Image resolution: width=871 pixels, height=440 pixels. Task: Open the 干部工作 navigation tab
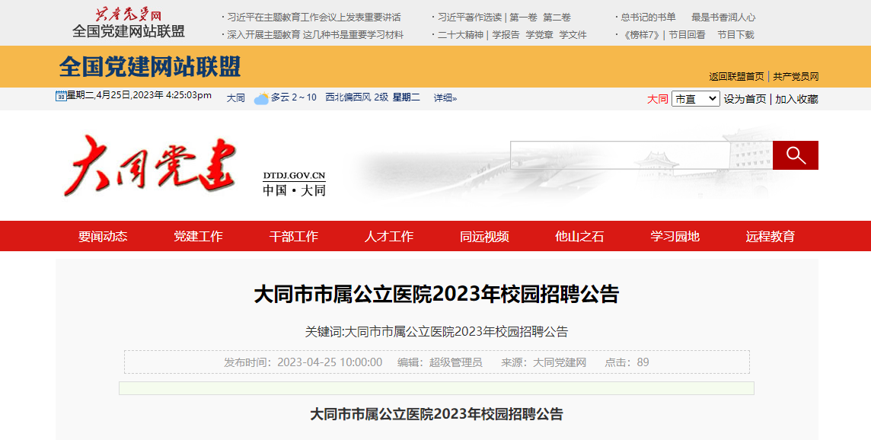pyautogui.click(x=293, y=236)
